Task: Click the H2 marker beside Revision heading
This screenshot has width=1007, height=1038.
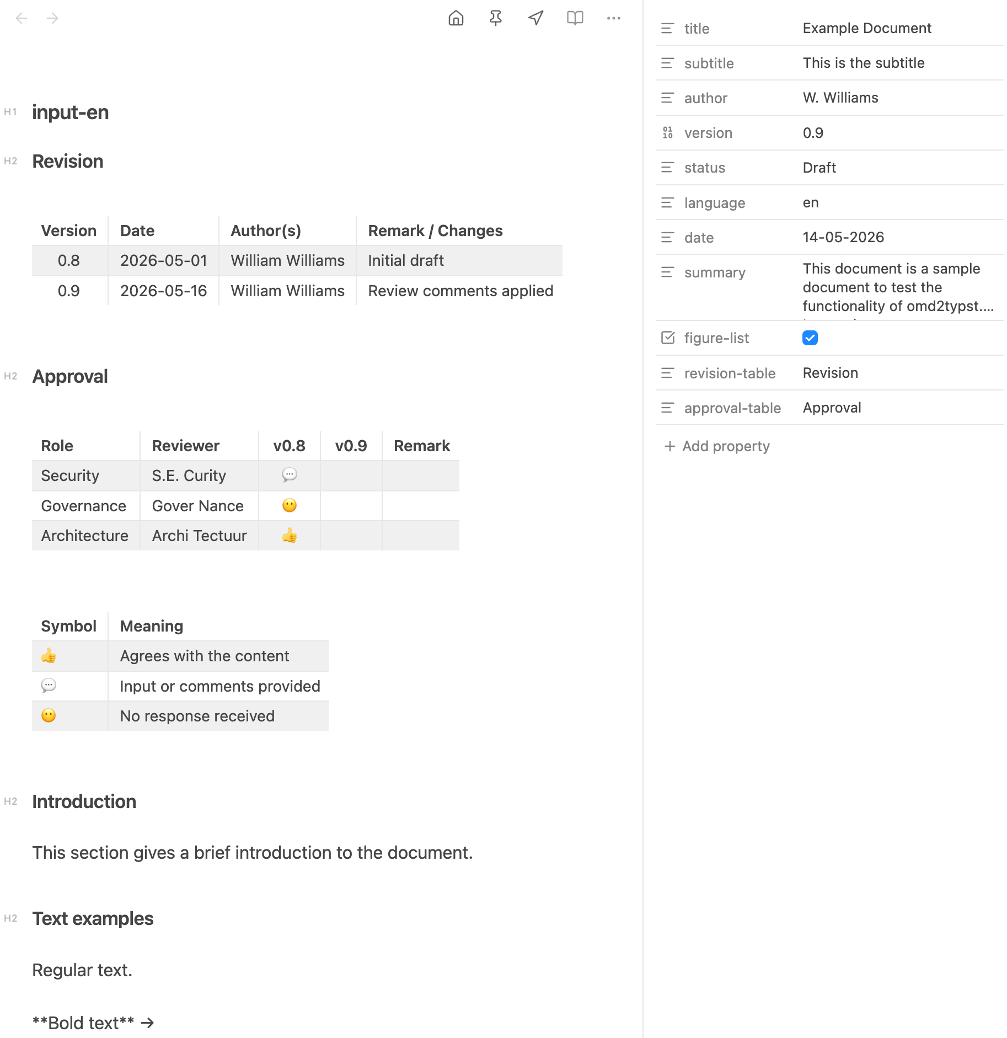Action: click(x=10, y=161)
